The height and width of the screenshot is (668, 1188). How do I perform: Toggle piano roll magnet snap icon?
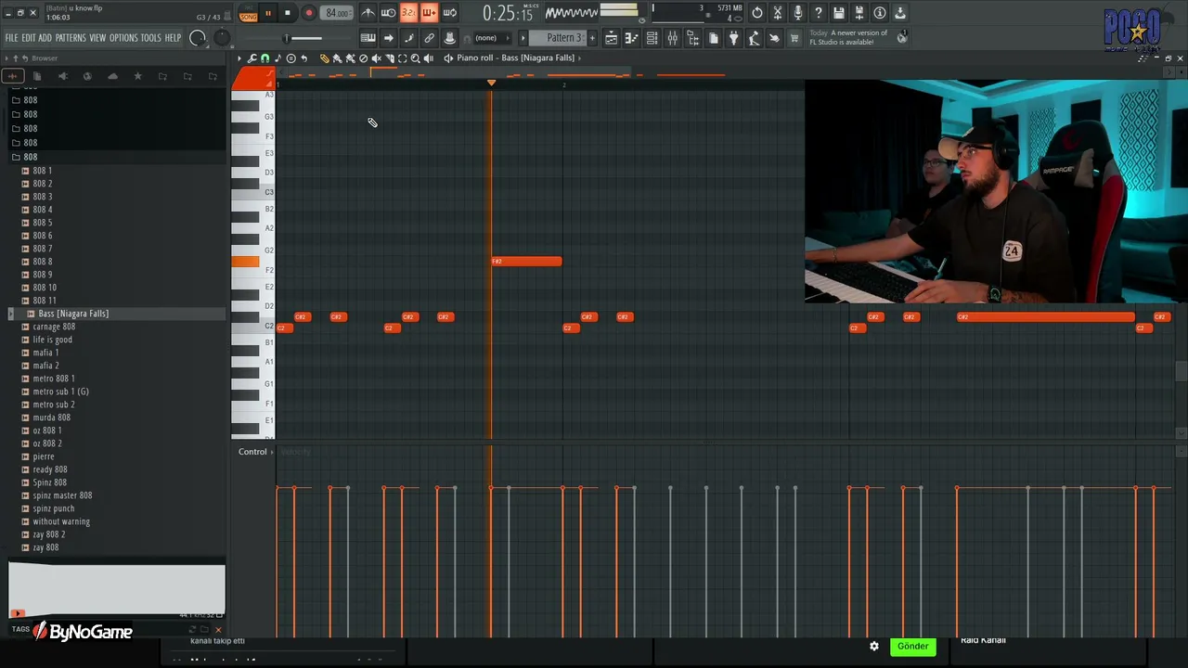(x=265, y=58)
